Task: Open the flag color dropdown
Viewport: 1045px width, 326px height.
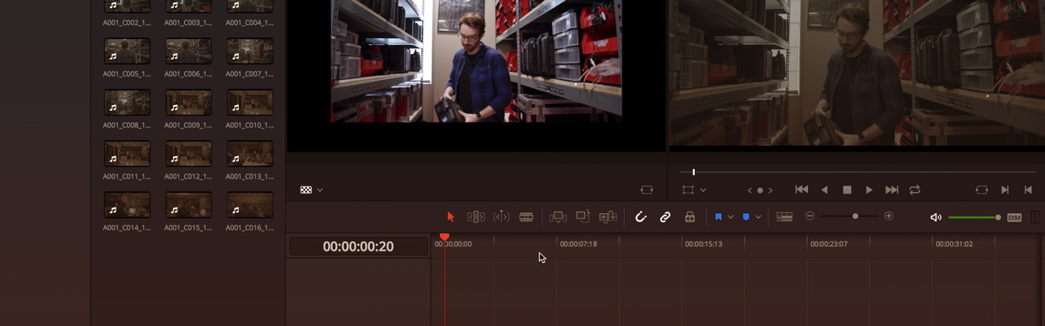Action: coord(730,217)
